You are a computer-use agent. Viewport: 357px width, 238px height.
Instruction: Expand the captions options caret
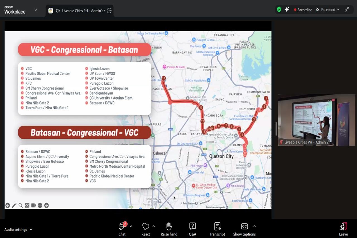click(254, 226)
